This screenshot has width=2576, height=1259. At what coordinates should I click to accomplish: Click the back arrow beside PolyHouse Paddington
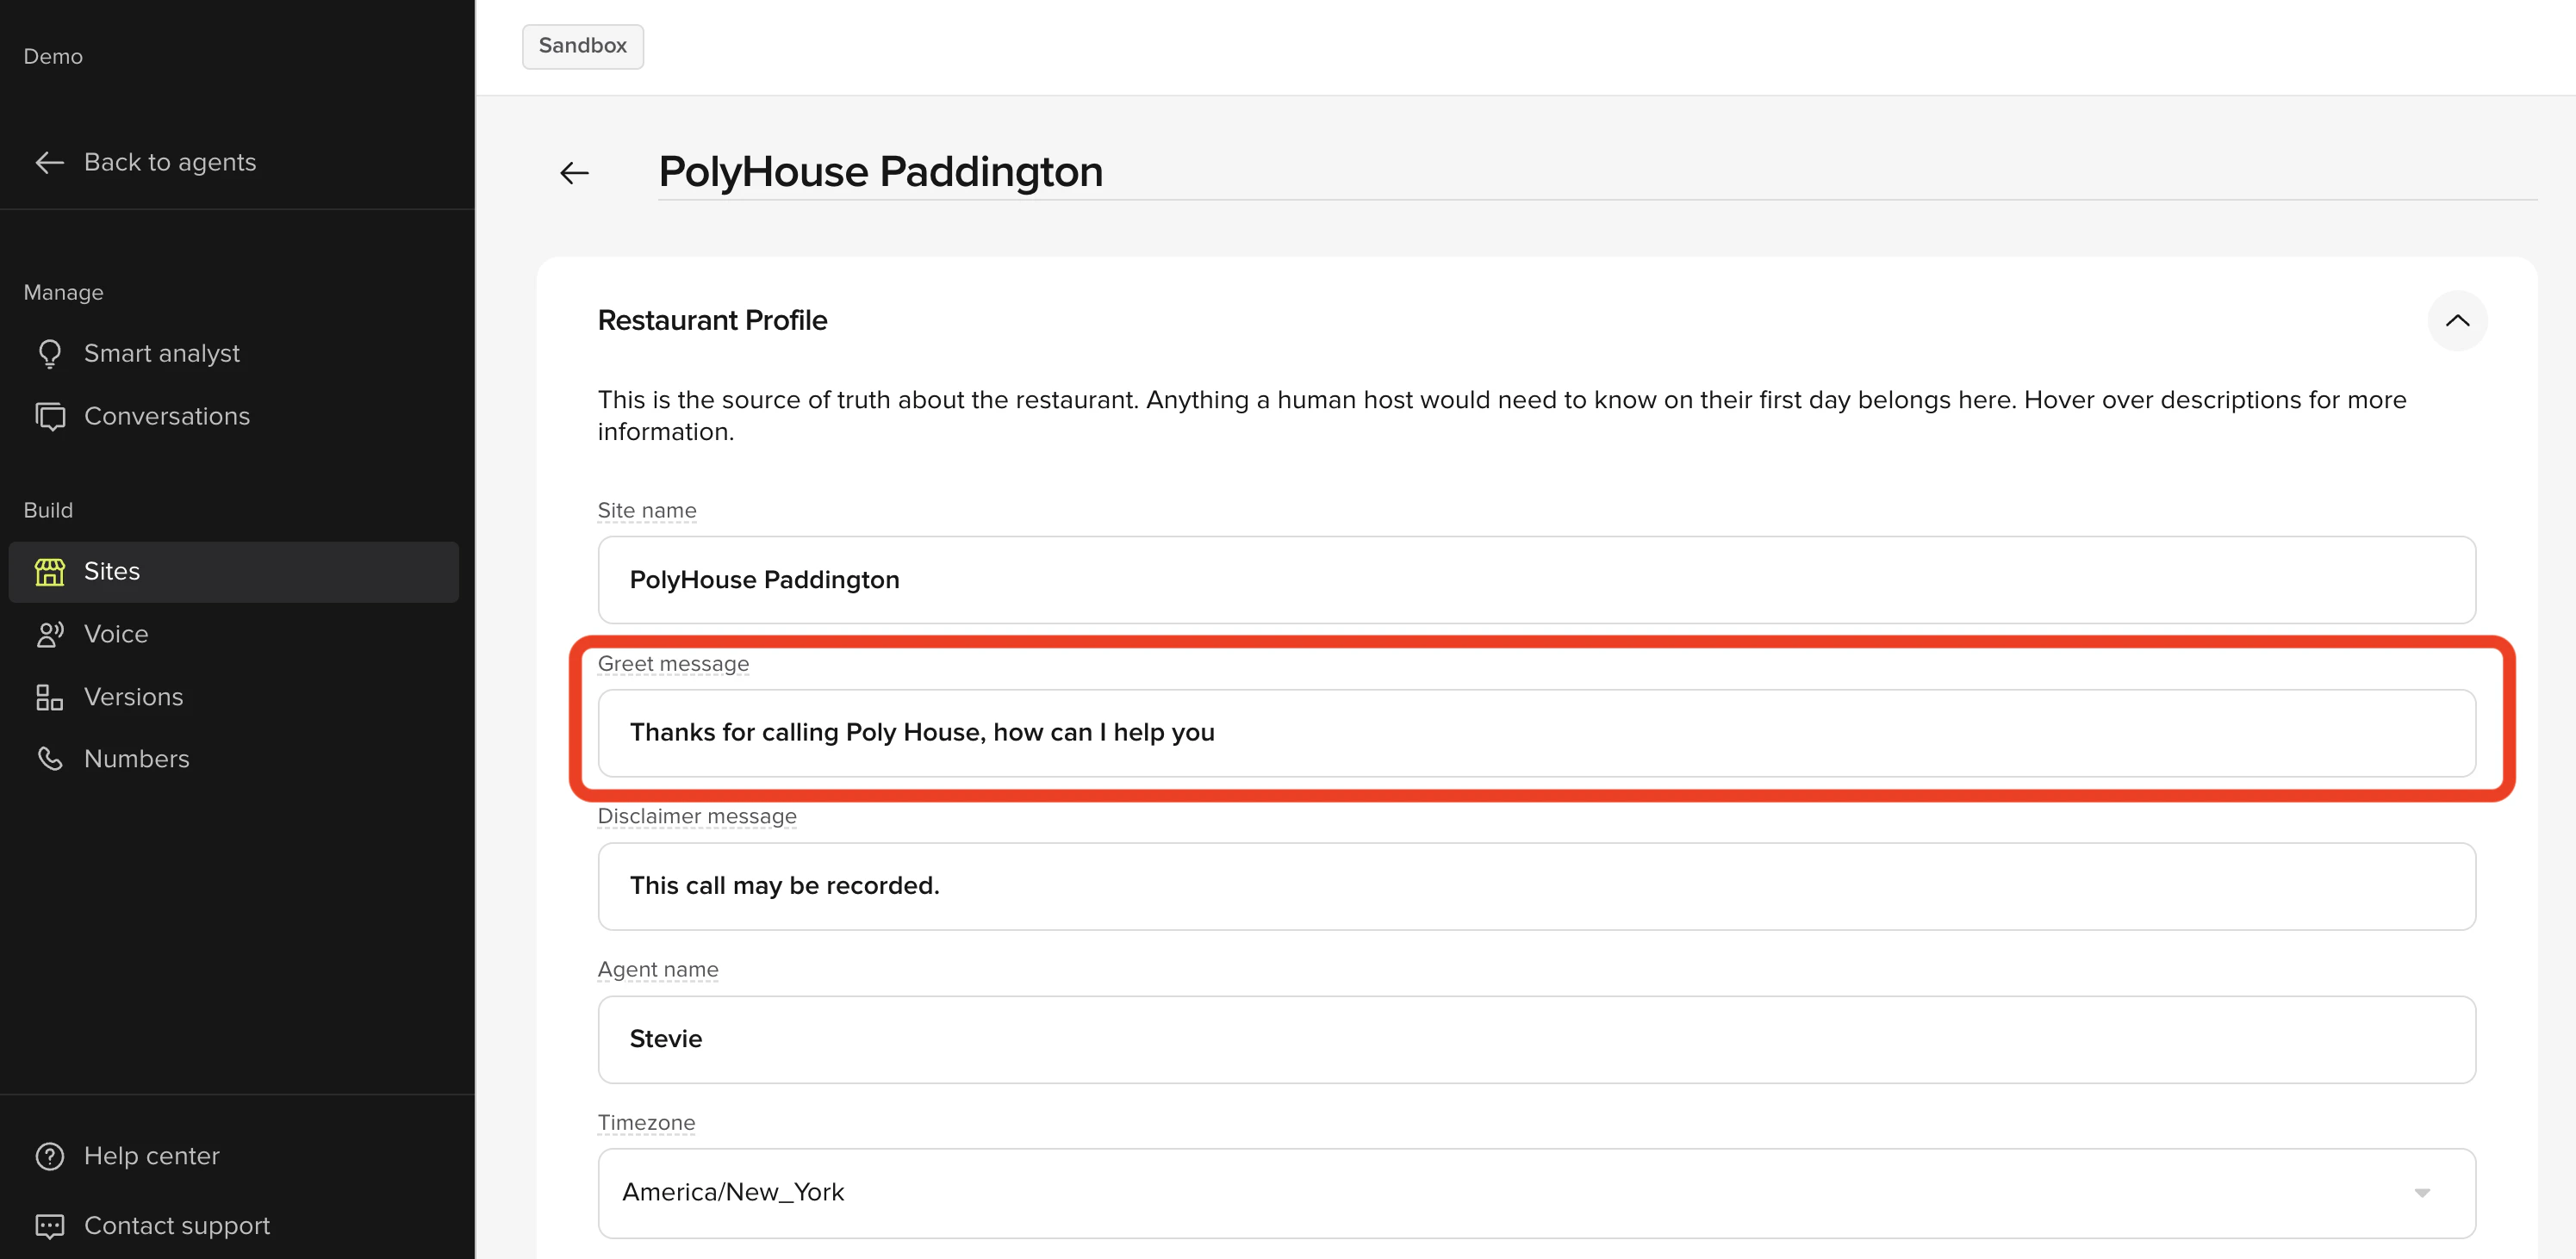(x=574, y=173)
